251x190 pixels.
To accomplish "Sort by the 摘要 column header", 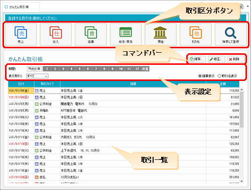I will pos(133,84).
